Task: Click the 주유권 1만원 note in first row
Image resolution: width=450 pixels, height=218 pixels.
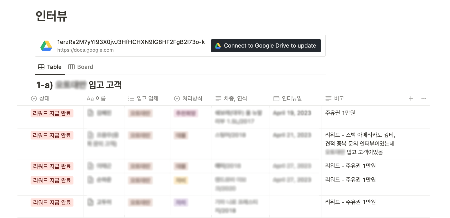Action: point(340,113)
